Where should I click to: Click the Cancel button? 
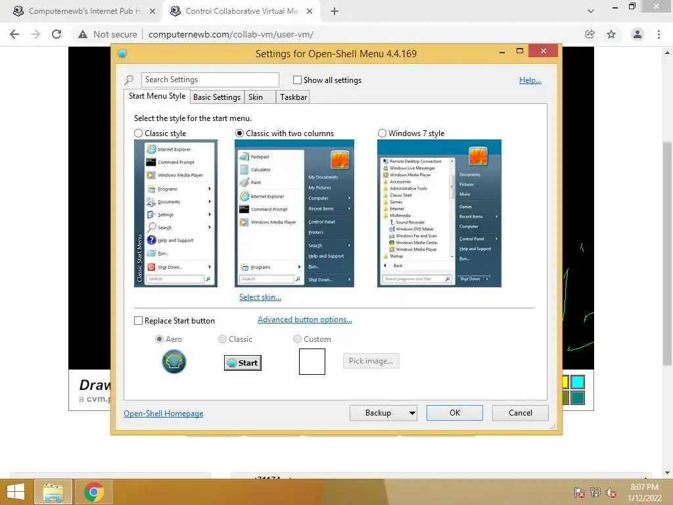click(521, 413)
